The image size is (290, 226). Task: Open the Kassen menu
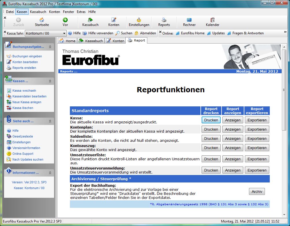point(22,12)
